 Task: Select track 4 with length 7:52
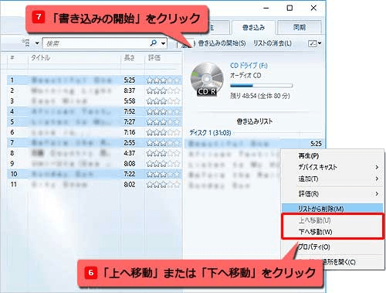tap(94, 111)
